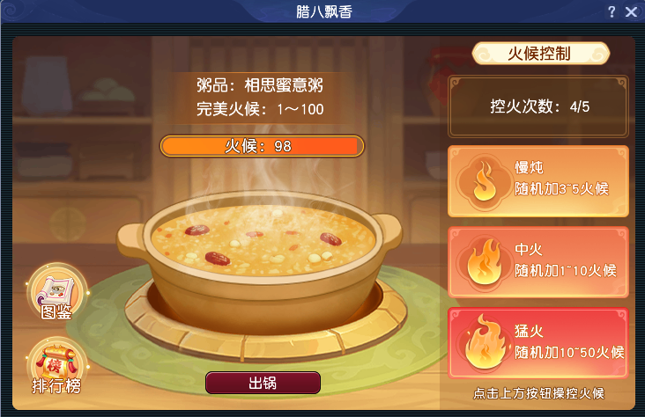Click the 火候 98 progress bar
Viewport: 645px width, 417px height.
coord(262,146)
